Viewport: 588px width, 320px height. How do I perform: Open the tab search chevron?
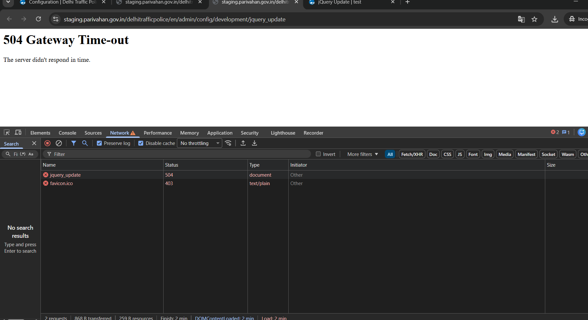coord(8,2)
